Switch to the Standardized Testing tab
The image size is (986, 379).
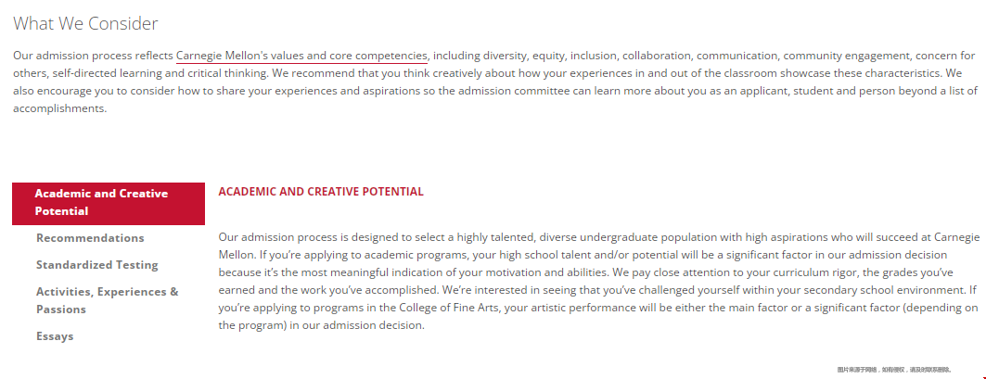96,265
